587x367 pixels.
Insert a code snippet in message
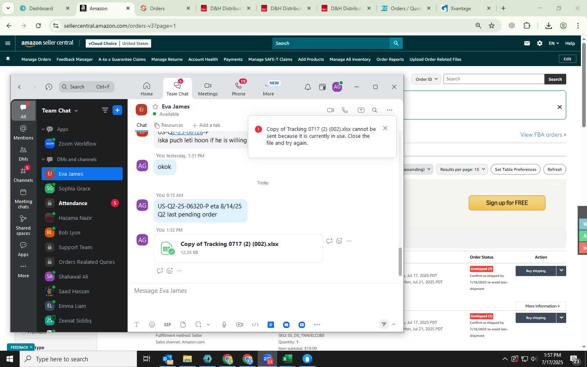(255, 325)
